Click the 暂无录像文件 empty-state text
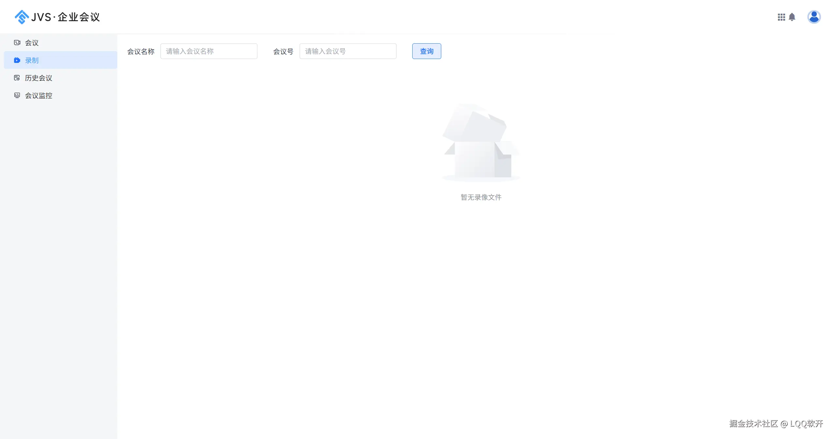834x439 pixels. pyautogui.click(x=481, y=197)
